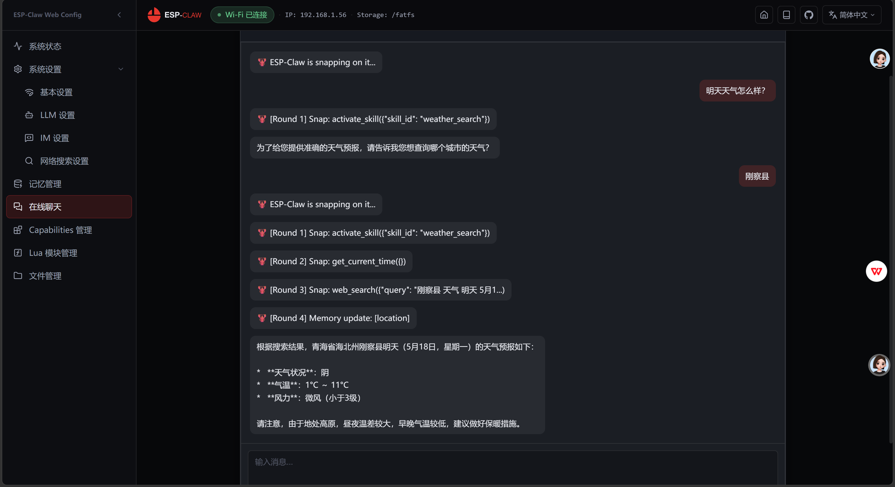Open 系统状态 in the sidebar

[x=69, y=46]
